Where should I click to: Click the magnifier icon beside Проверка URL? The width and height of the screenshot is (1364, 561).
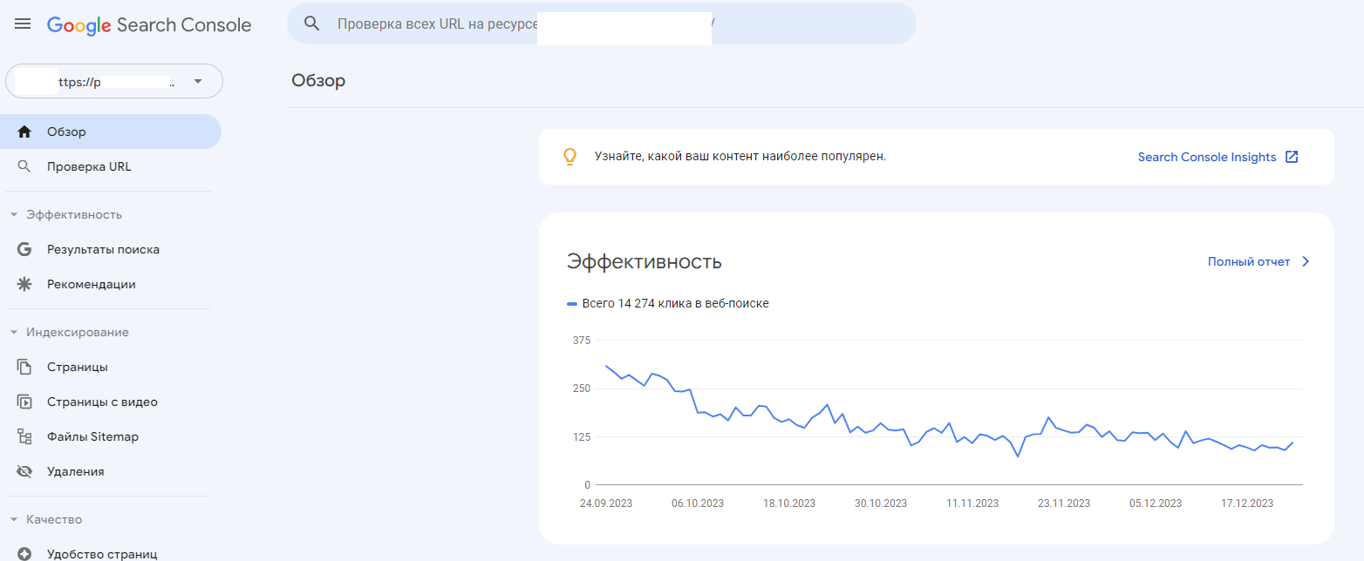click(24, 166)
